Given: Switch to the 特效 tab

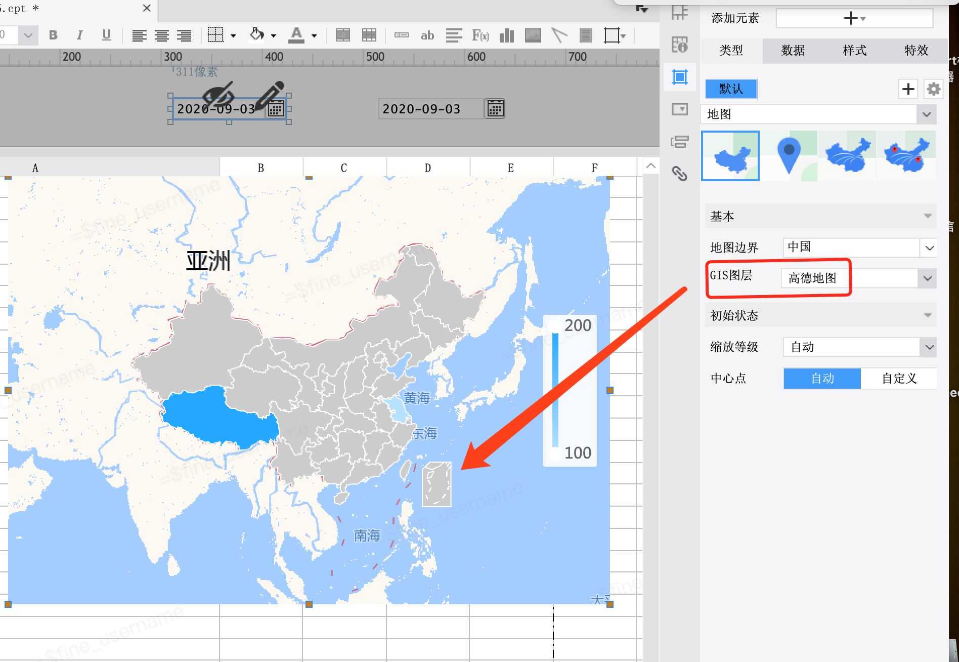Looking at the screenshot, I should tap(916, 51).
